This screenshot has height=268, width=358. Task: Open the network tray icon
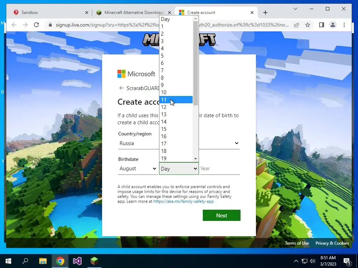[x=305, y=261]
